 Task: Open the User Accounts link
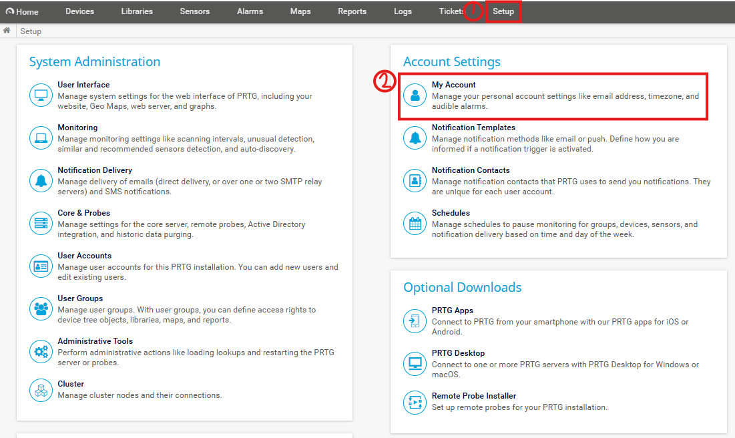coord(84,256)
